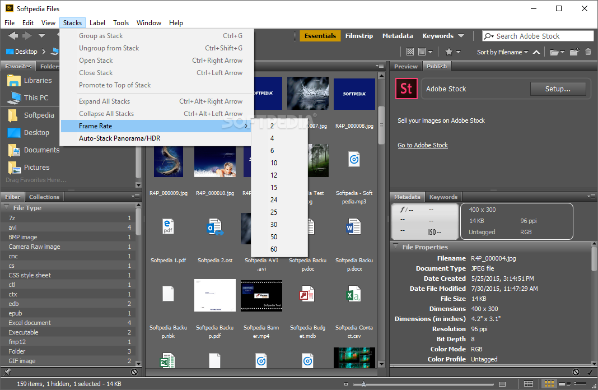The height and width of the screenshot is (390, 598).
Task: Select the Softpedia 1.pdf file icon
Action: coord(168,227)
